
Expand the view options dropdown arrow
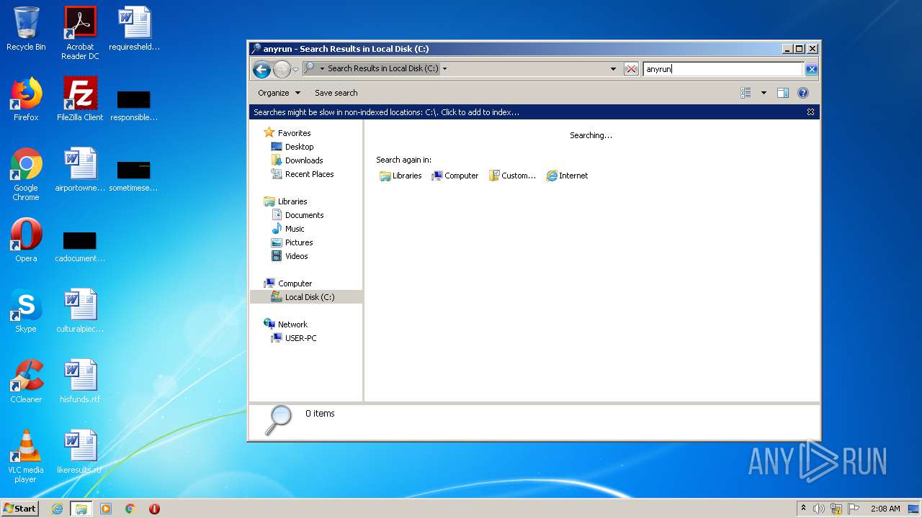pyautogui.click(x=764, y=93)
